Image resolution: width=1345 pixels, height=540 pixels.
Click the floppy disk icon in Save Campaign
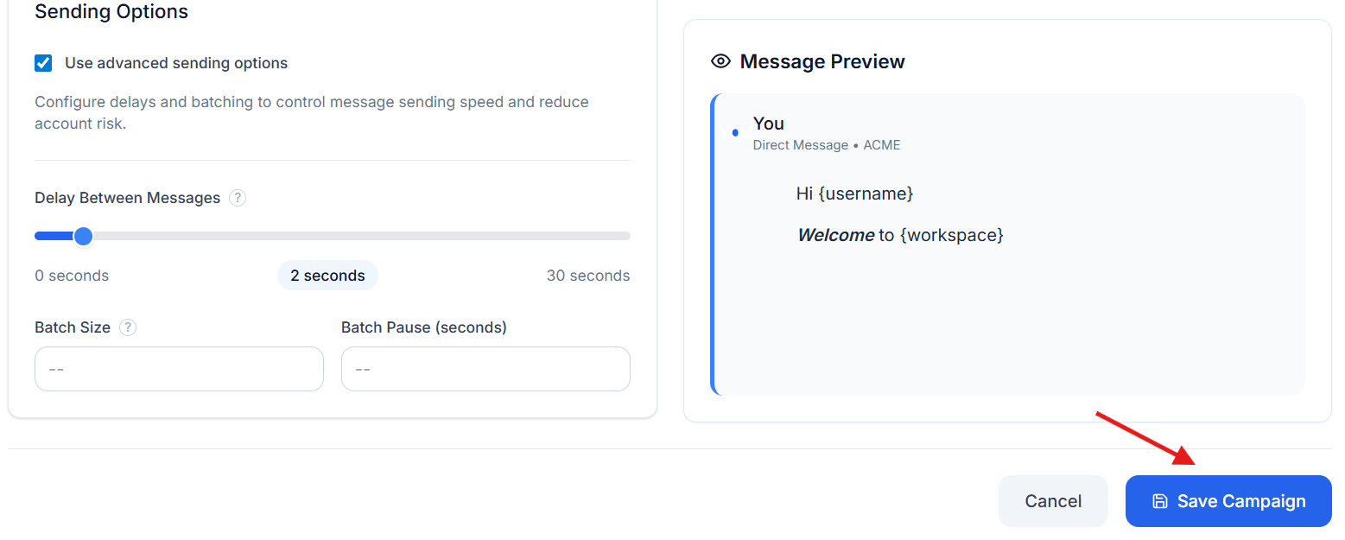click(1160, 501)
